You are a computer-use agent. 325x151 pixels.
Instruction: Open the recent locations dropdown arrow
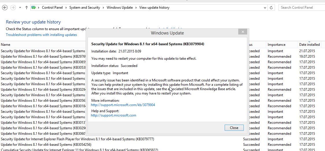pyautogui.click(x=20, y=8)
